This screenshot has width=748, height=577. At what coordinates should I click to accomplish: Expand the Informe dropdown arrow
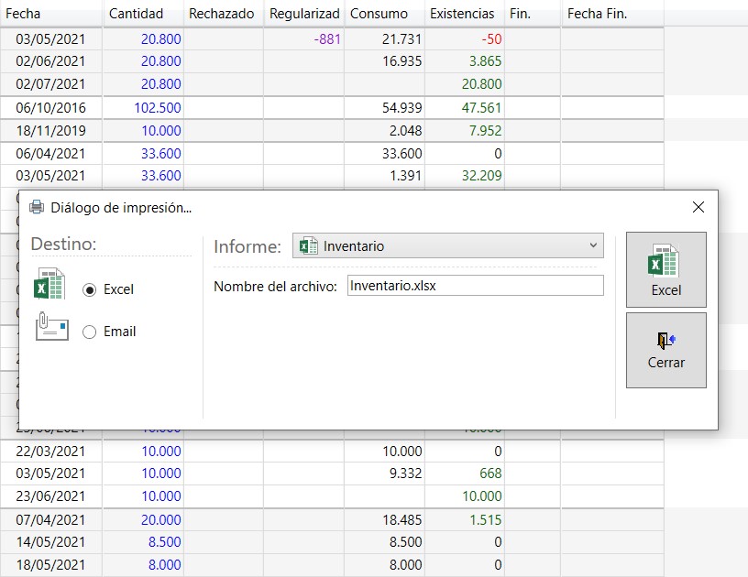pyautogui.click(x=593, y=245)
